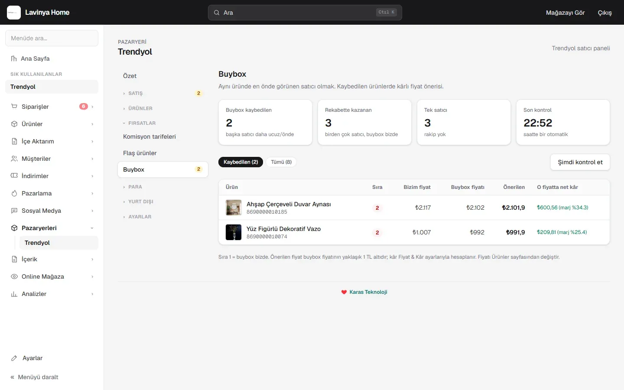Click the İndirimler ticket icon
The height and width of the screenshot is (390, 624).
14,176
